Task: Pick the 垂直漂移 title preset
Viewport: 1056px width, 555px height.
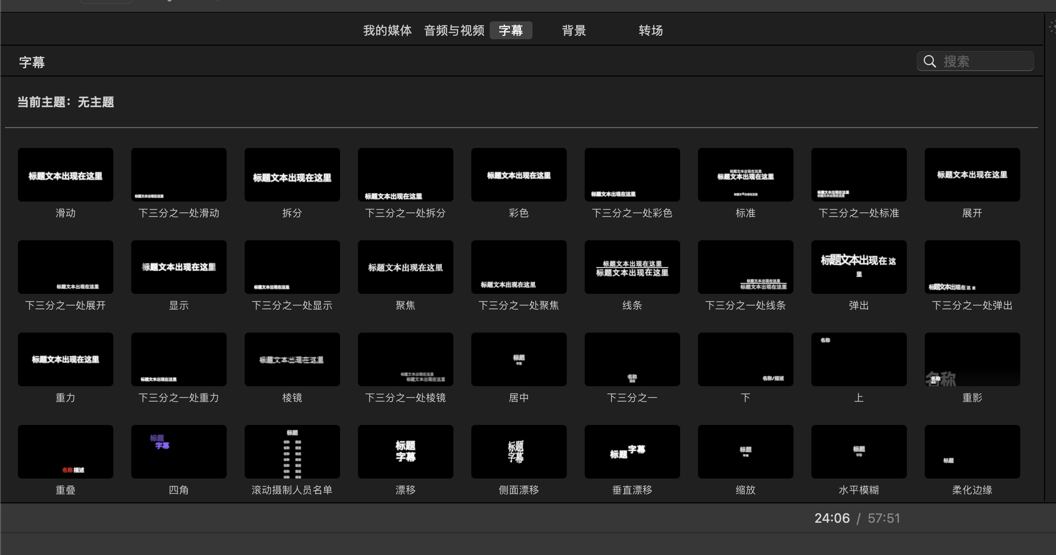Action: [632, 452]
